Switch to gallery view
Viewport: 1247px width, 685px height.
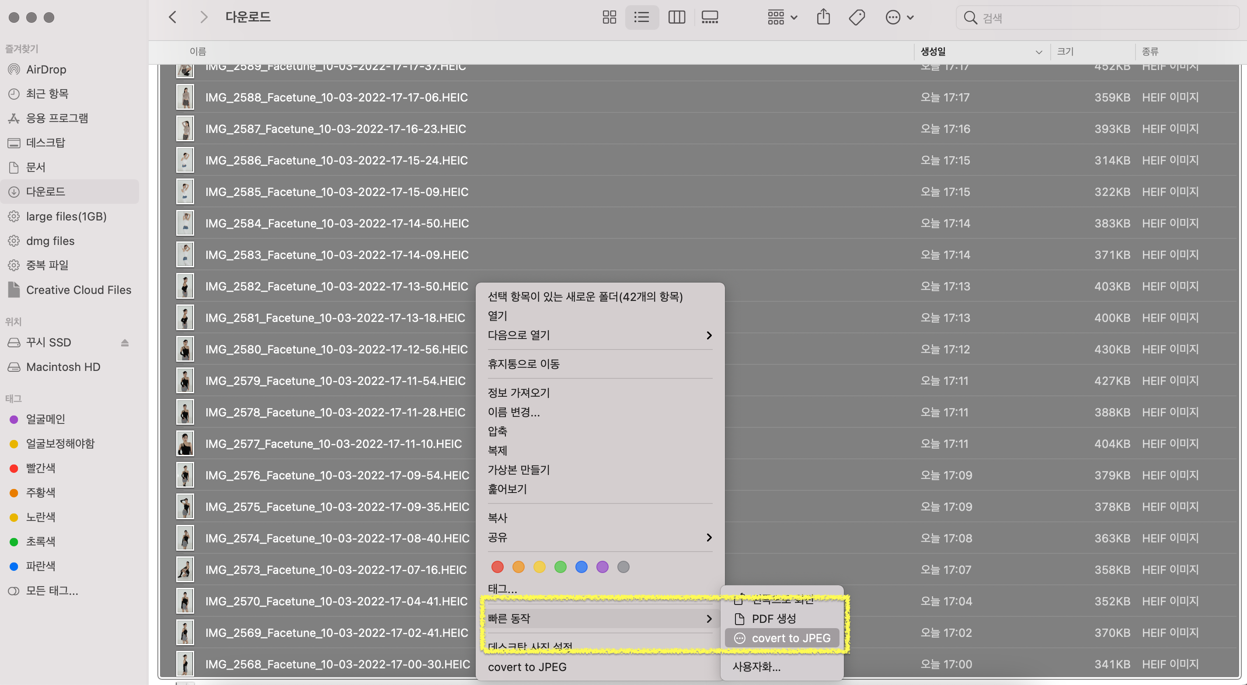point(710,17)
